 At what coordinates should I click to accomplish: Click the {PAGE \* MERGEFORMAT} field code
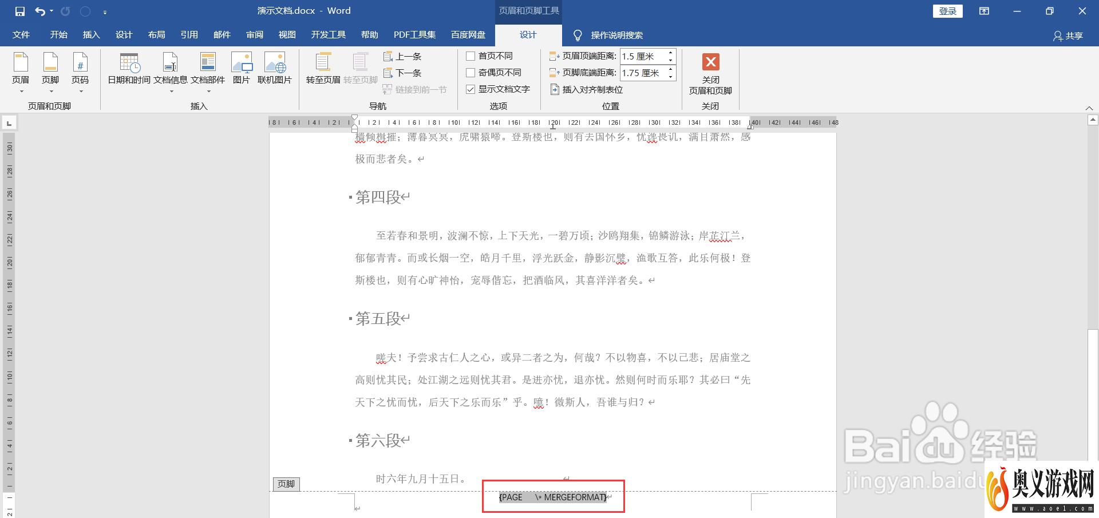click(552, 497)
